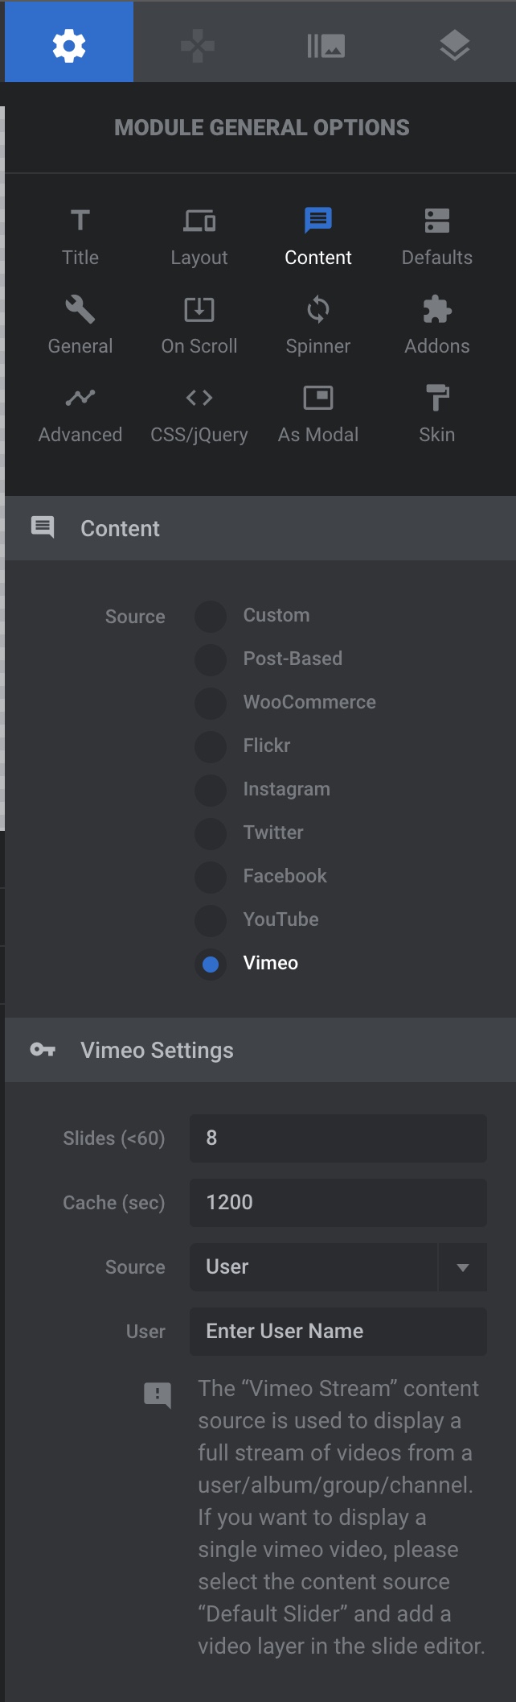Open the Vimeo Source User dropdown
Image resolution: width=516 pixels, height=1702 pixels.
tap(338, 1267)
